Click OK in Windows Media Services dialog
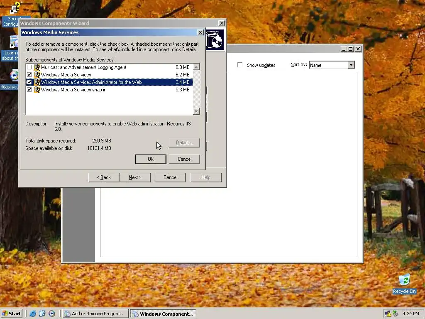This screenshot has height=319, width=425. (151, 159)
